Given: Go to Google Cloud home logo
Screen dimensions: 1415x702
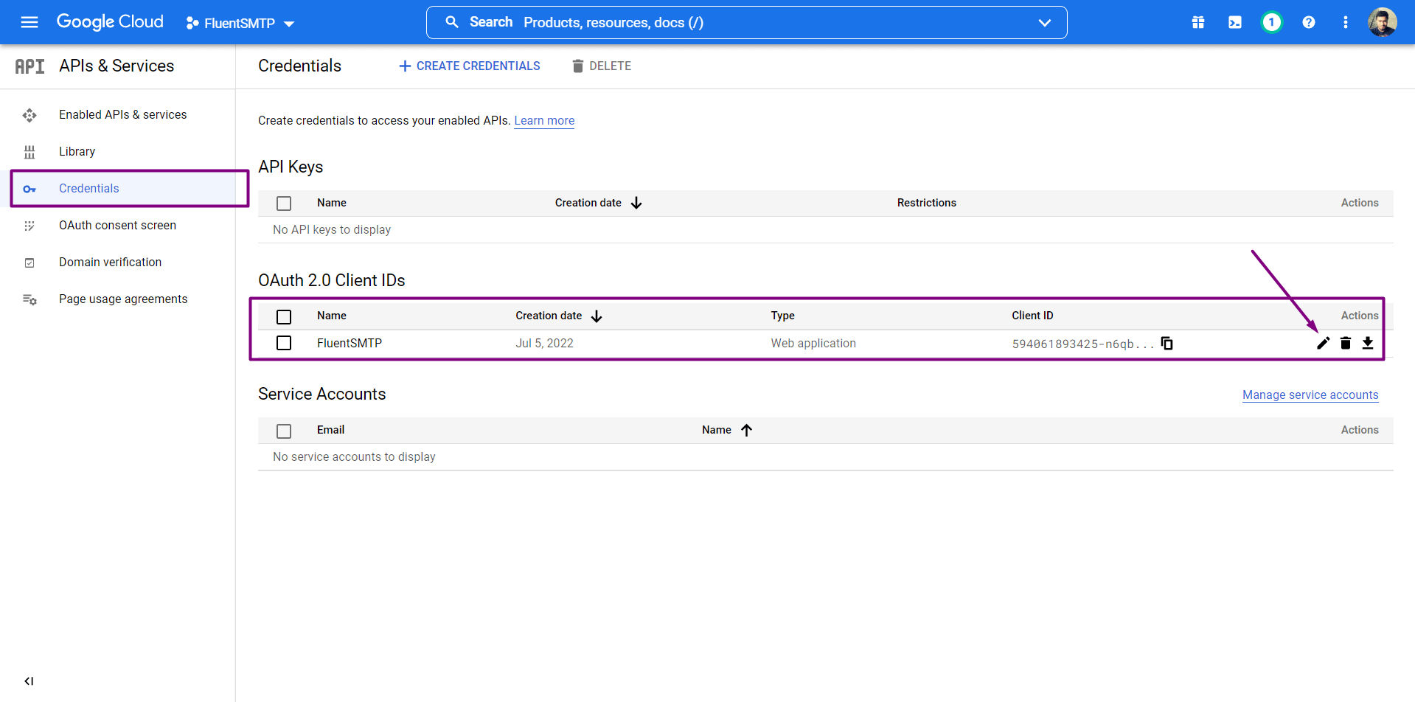Looking at the screenshot, I should pyautogui.click(x=110, y=22).
